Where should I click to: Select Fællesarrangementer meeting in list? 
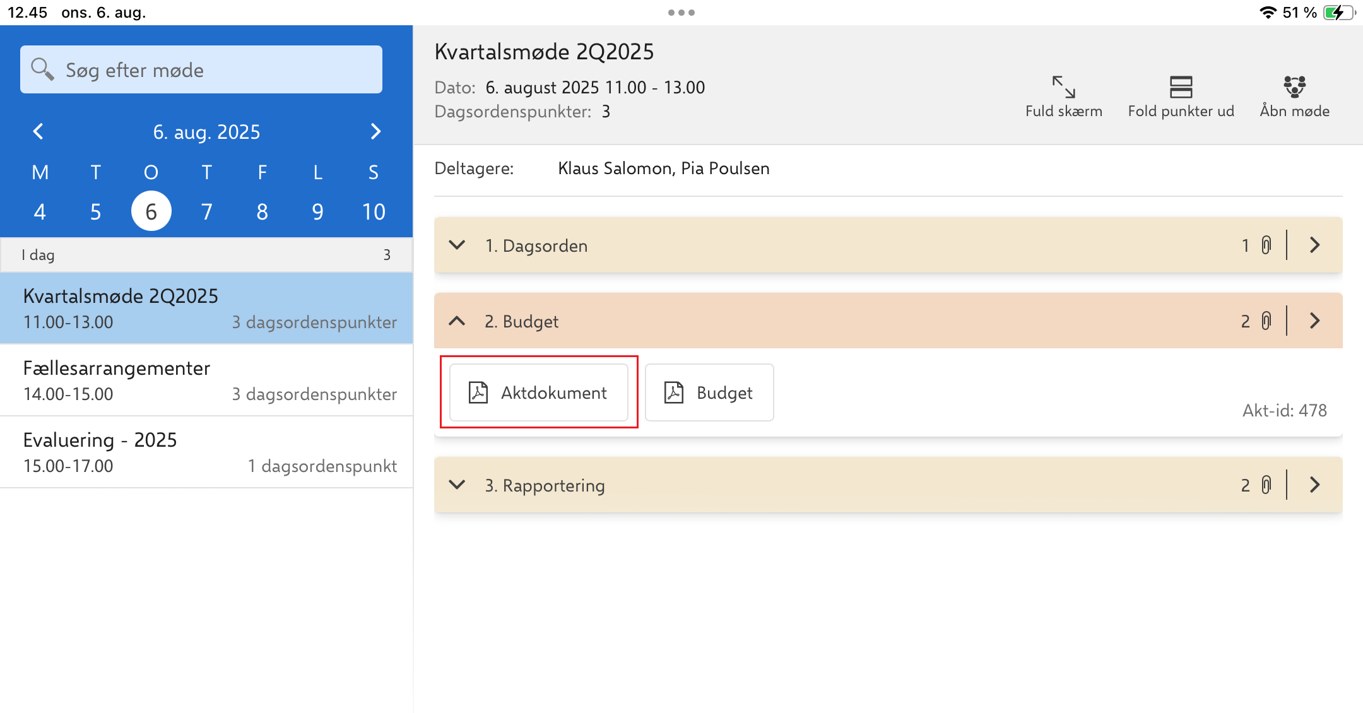tap(206, 380)
